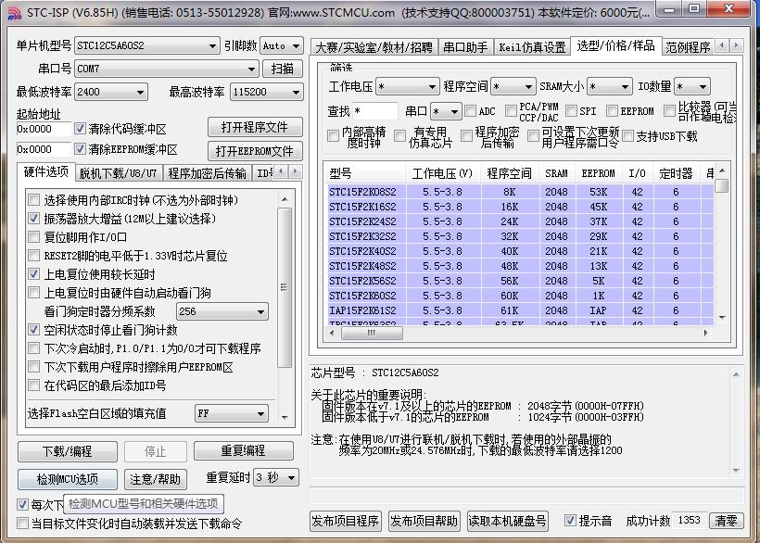Switch to 硬件选项 tab
The height and width of the screenshot is (543, 760).
click(x=46, y=172)
